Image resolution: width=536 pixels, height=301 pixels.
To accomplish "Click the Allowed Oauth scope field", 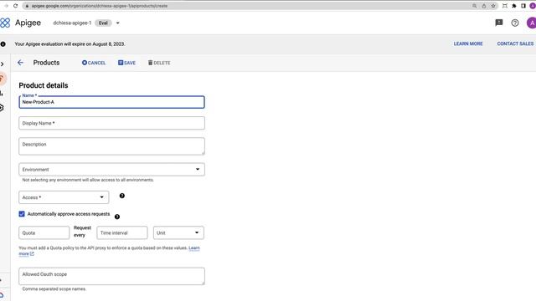I will coord(111,276).
